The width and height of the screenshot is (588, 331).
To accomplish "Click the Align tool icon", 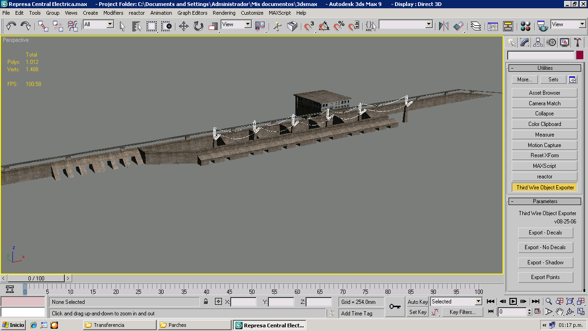I will click(458, 26).
